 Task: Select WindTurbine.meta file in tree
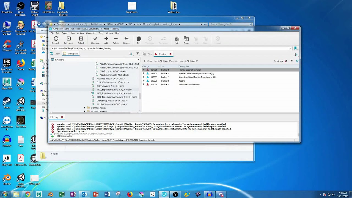[x=112, y=104]
